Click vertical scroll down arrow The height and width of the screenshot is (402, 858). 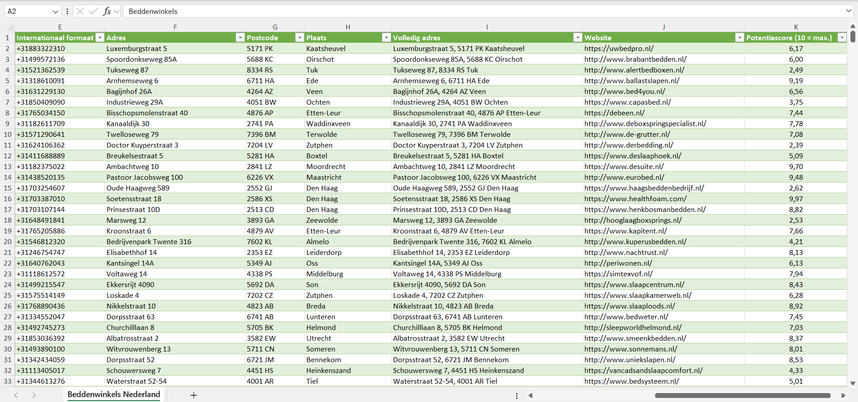click(x=853, y=383)
